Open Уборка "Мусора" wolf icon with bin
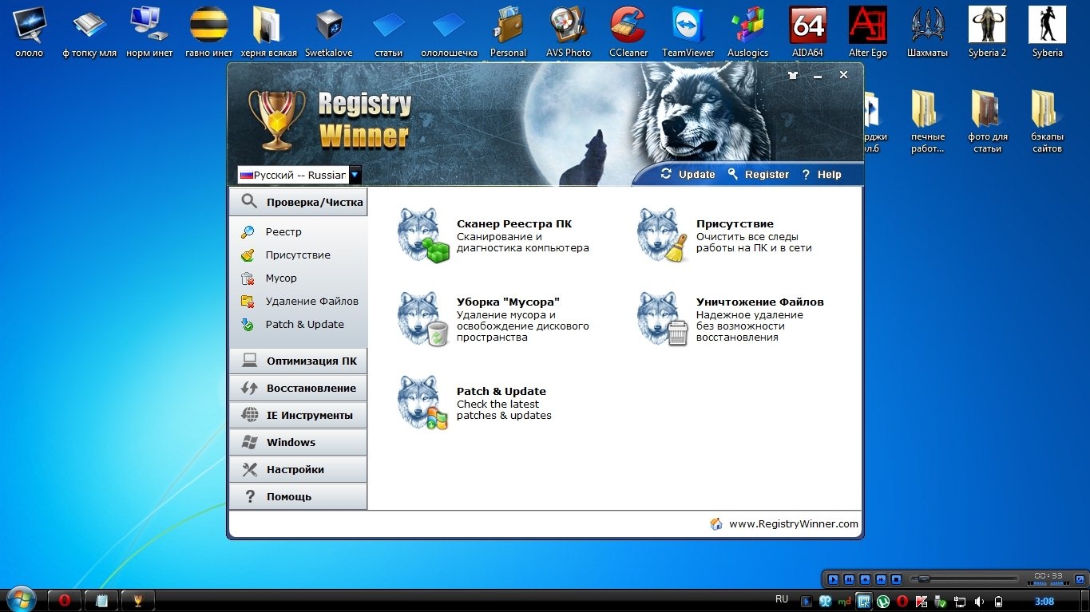The image size is (1090, 612). (x=422, y=319)
